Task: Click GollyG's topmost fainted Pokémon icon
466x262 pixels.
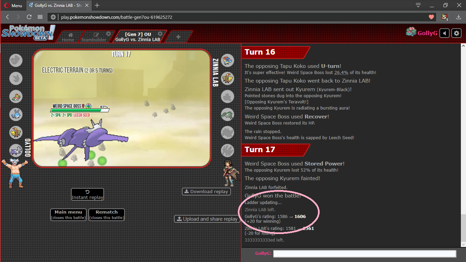Action: (16, 60)
